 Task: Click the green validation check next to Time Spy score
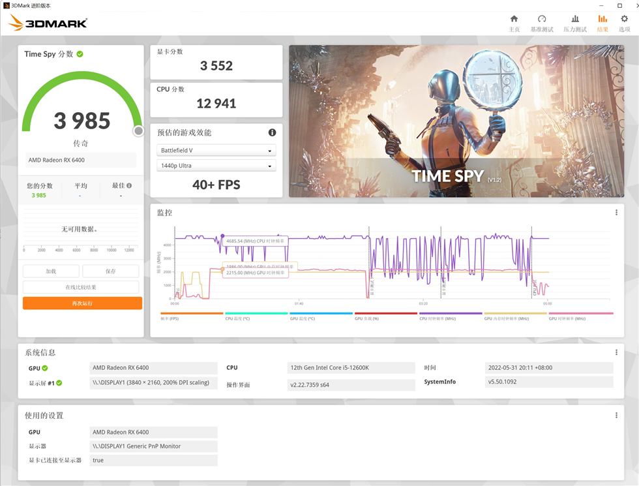pos(80,53)
